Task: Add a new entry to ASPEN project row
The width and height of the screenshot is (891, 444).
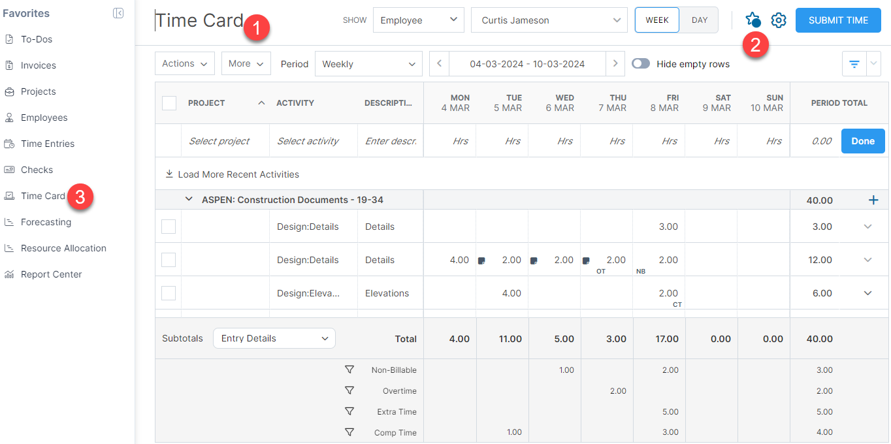Action: pyautogui.click(x=873, y=200)
